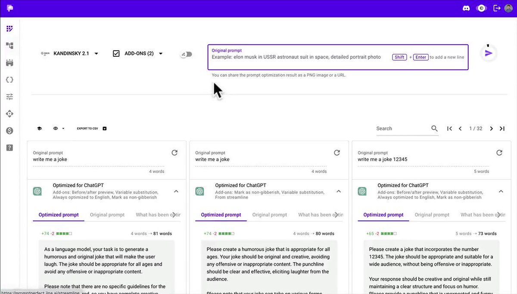Send the prompt with paper plane button

489,53
